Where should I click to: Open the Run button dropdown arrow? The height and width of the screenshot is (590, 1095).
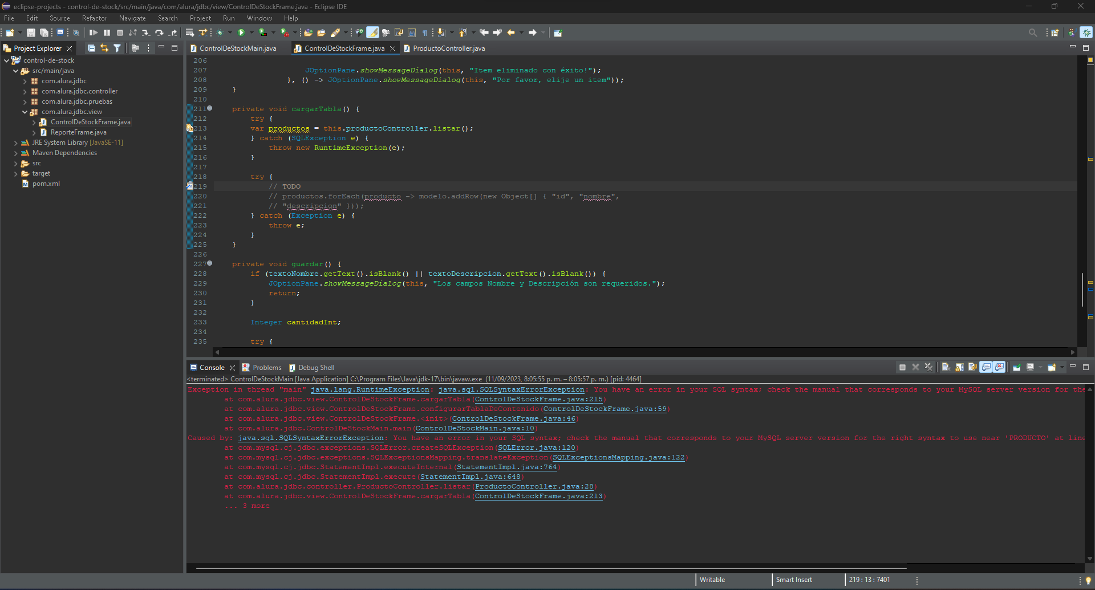point(252,32)
